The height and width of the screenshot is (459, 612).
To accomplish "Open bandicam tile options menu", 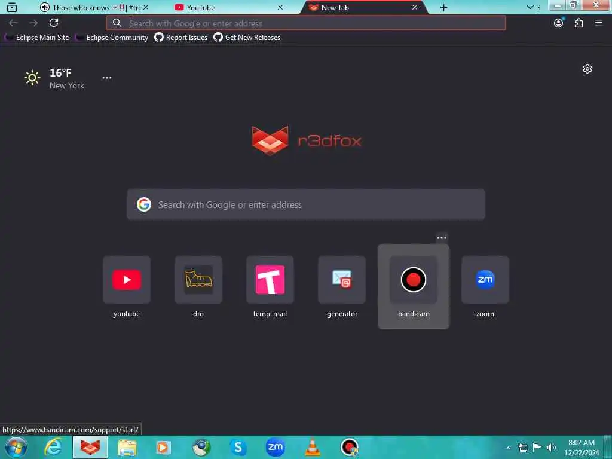I will click(442, 238).
